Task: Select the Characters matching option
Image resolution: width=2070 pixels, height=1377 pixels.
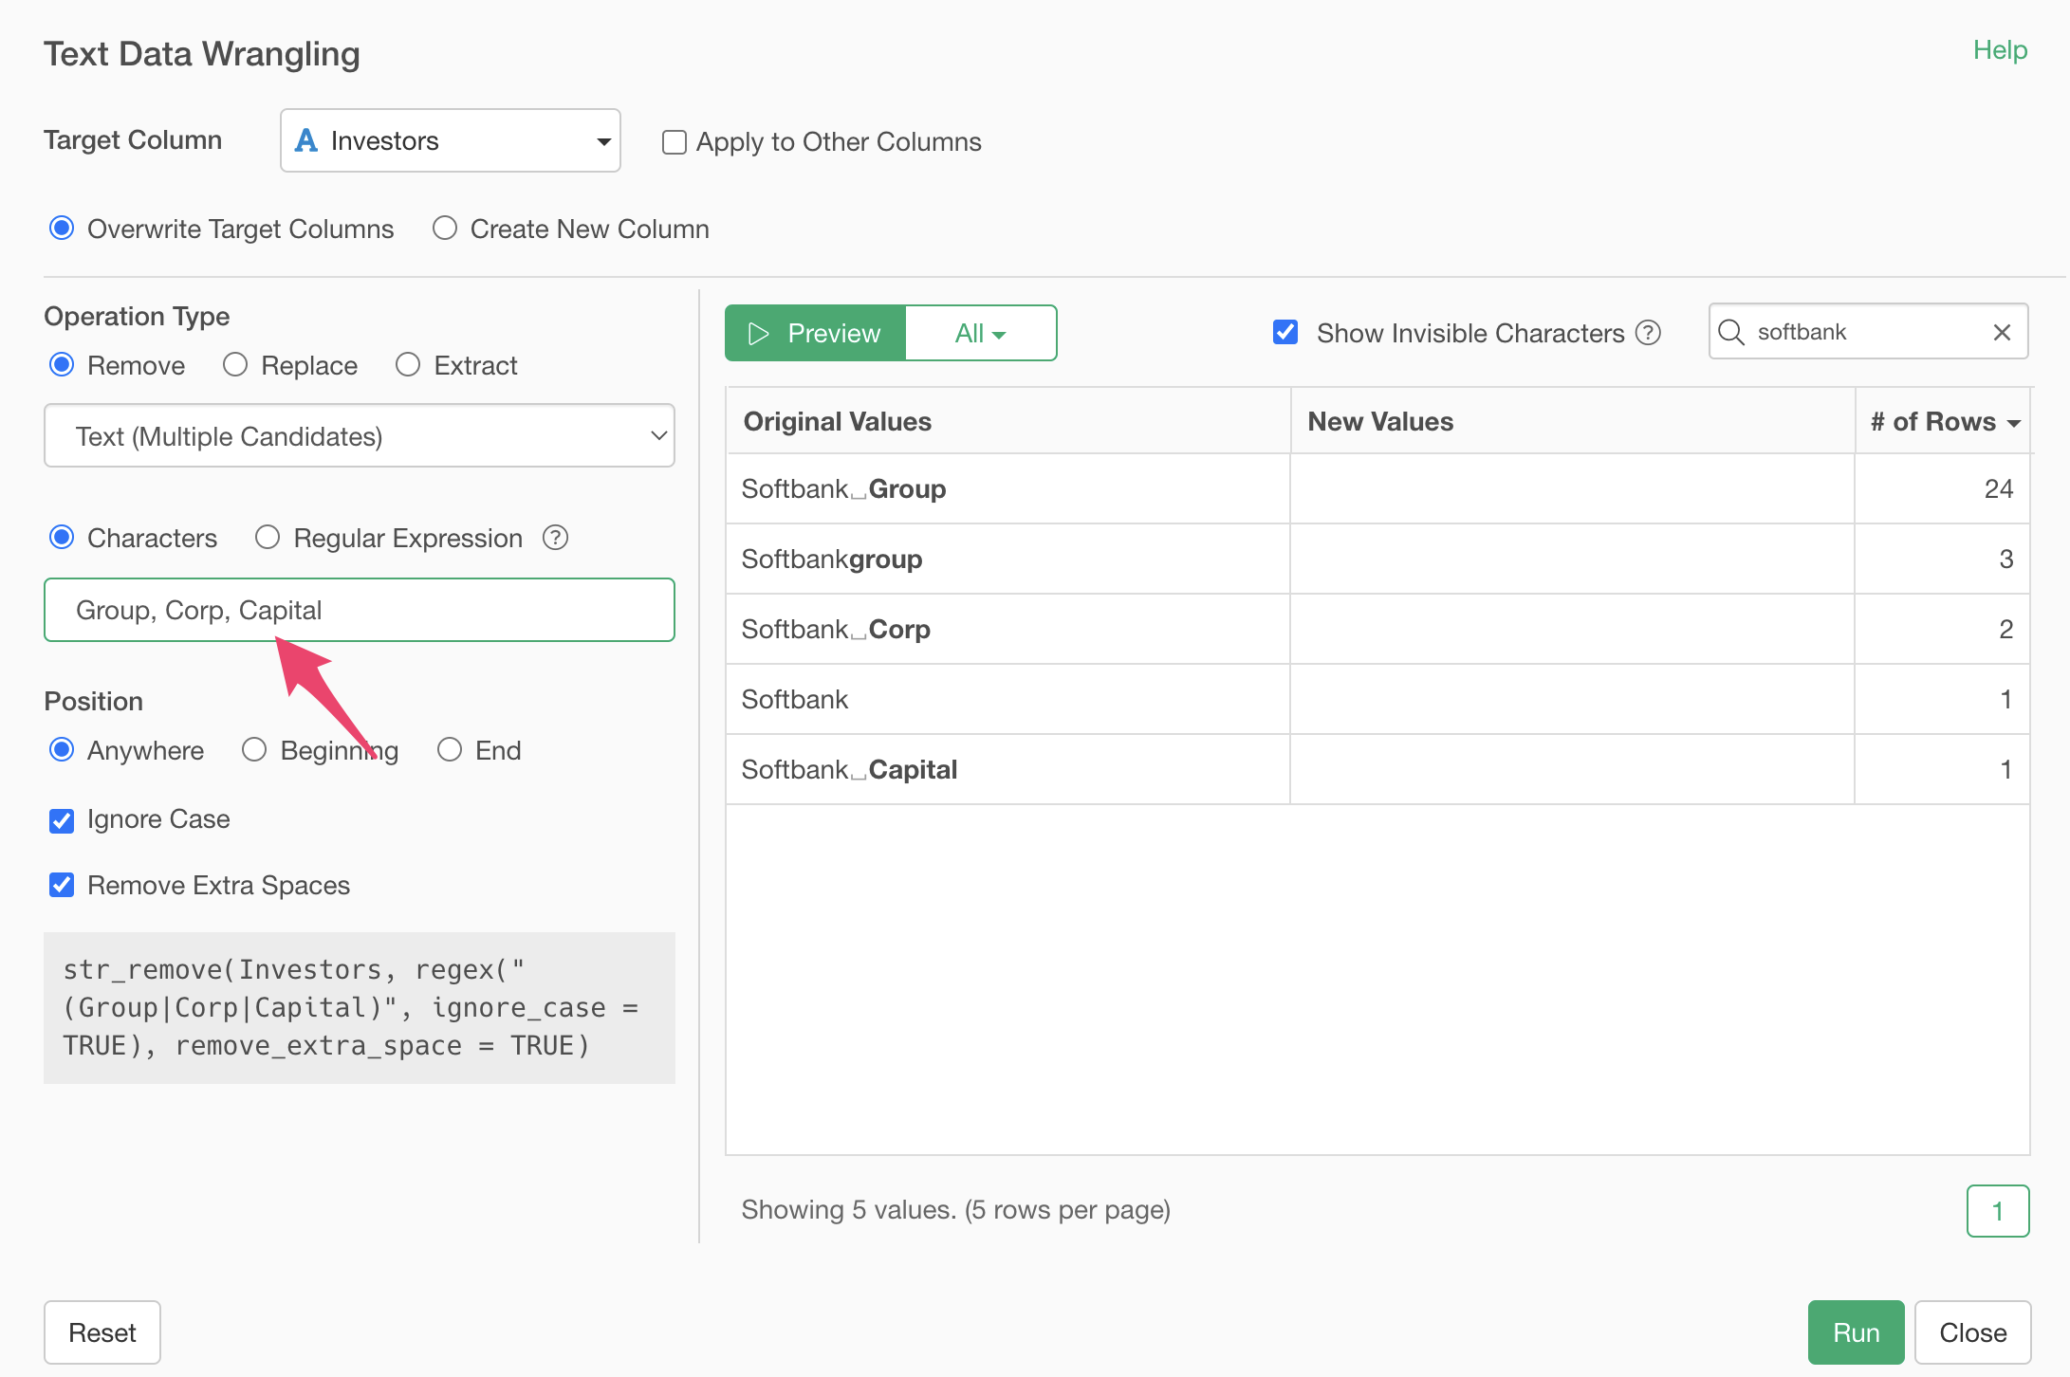Action: pyautogui.click(x=62, y=538)
